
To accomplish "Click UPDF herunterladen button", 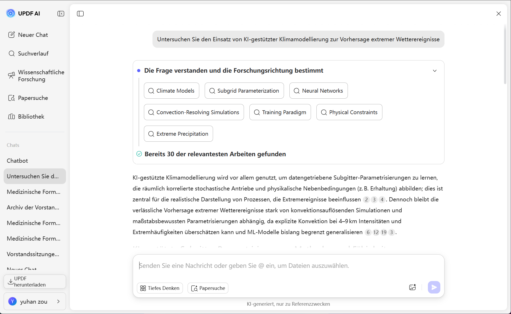I will point(35,282).
